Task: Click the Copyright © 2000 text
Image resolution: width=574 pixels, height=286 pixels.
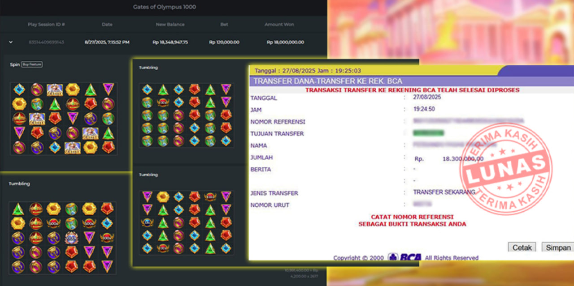Action: click(359, 258)
